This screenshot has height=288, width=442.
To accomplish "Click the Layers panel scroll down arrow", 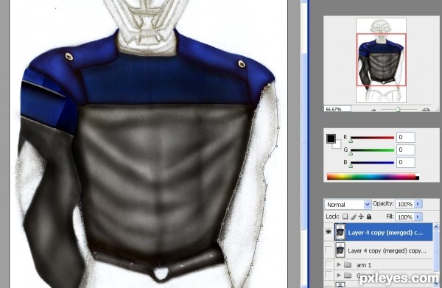I will pos(436,283).
